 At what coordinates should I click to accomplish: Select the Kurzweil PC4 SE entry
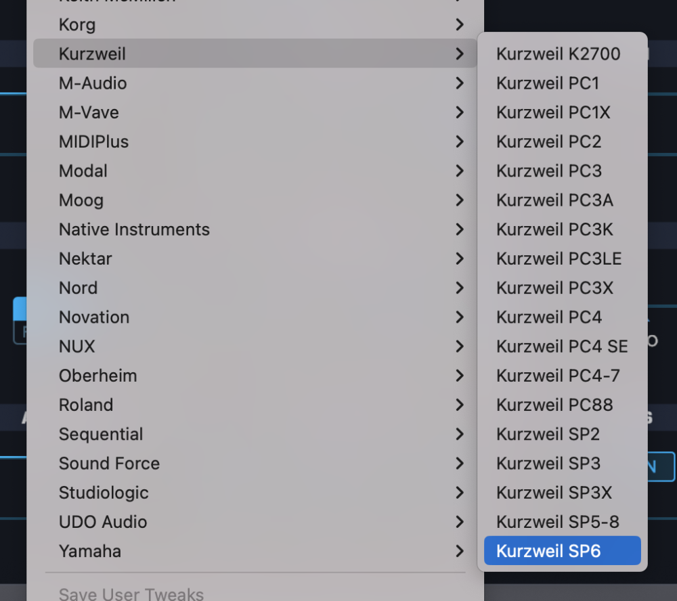(562, 347)
